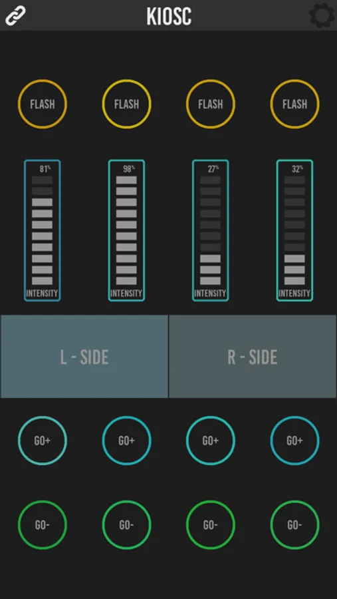Trigger the second GO+ circle button

[x=127, y=441]
